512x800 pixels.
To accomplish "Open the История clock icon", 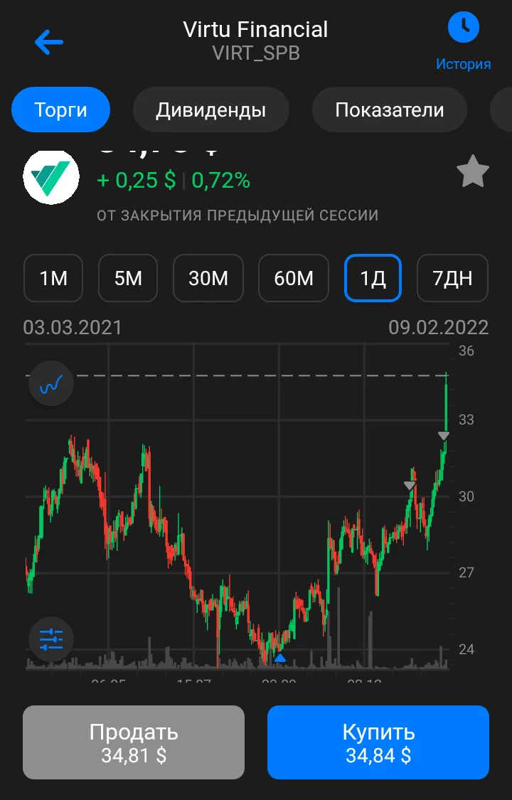I will pos(463,28).
